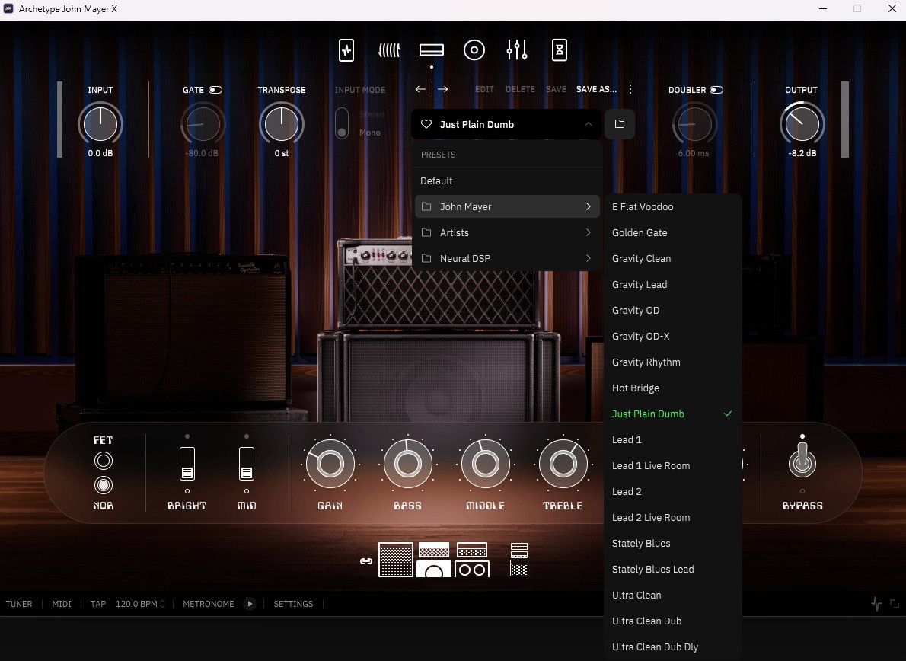
Task: Click the amp BASS knob
Action: 407,464
